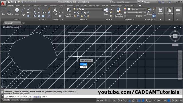Click the Explode tool icon

coord(49,13)
